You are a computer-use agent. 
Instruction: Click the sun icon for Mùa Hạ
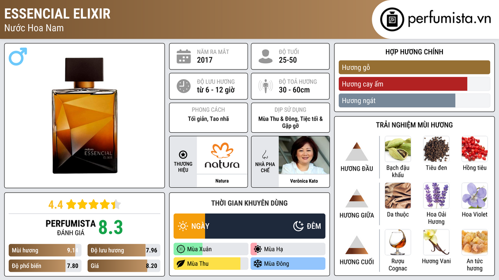click(258, 249)
